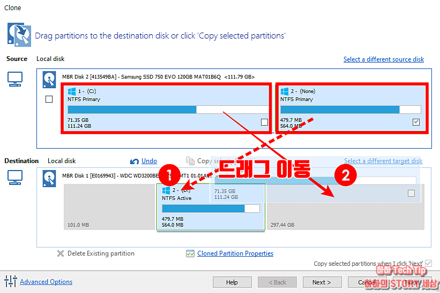
Task: Select the 101.0 MB unallocated destination block
Action: point(109,207)
